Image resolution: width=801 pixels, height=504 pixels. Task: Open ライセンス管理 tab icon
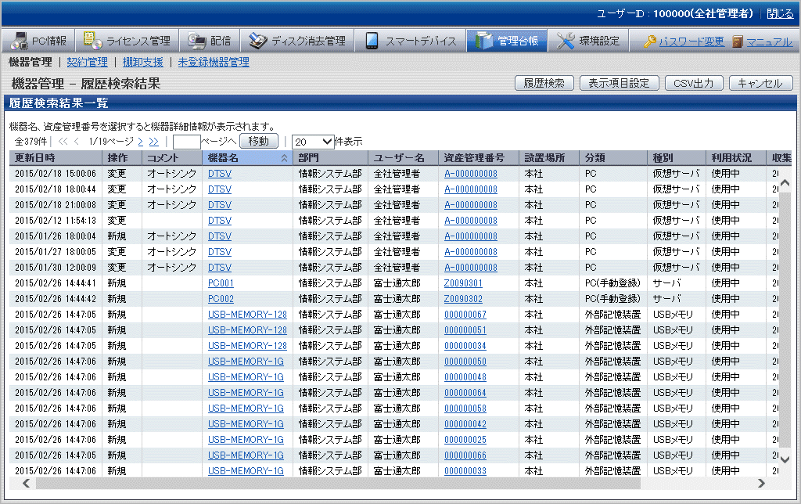[x=92, y=41]
